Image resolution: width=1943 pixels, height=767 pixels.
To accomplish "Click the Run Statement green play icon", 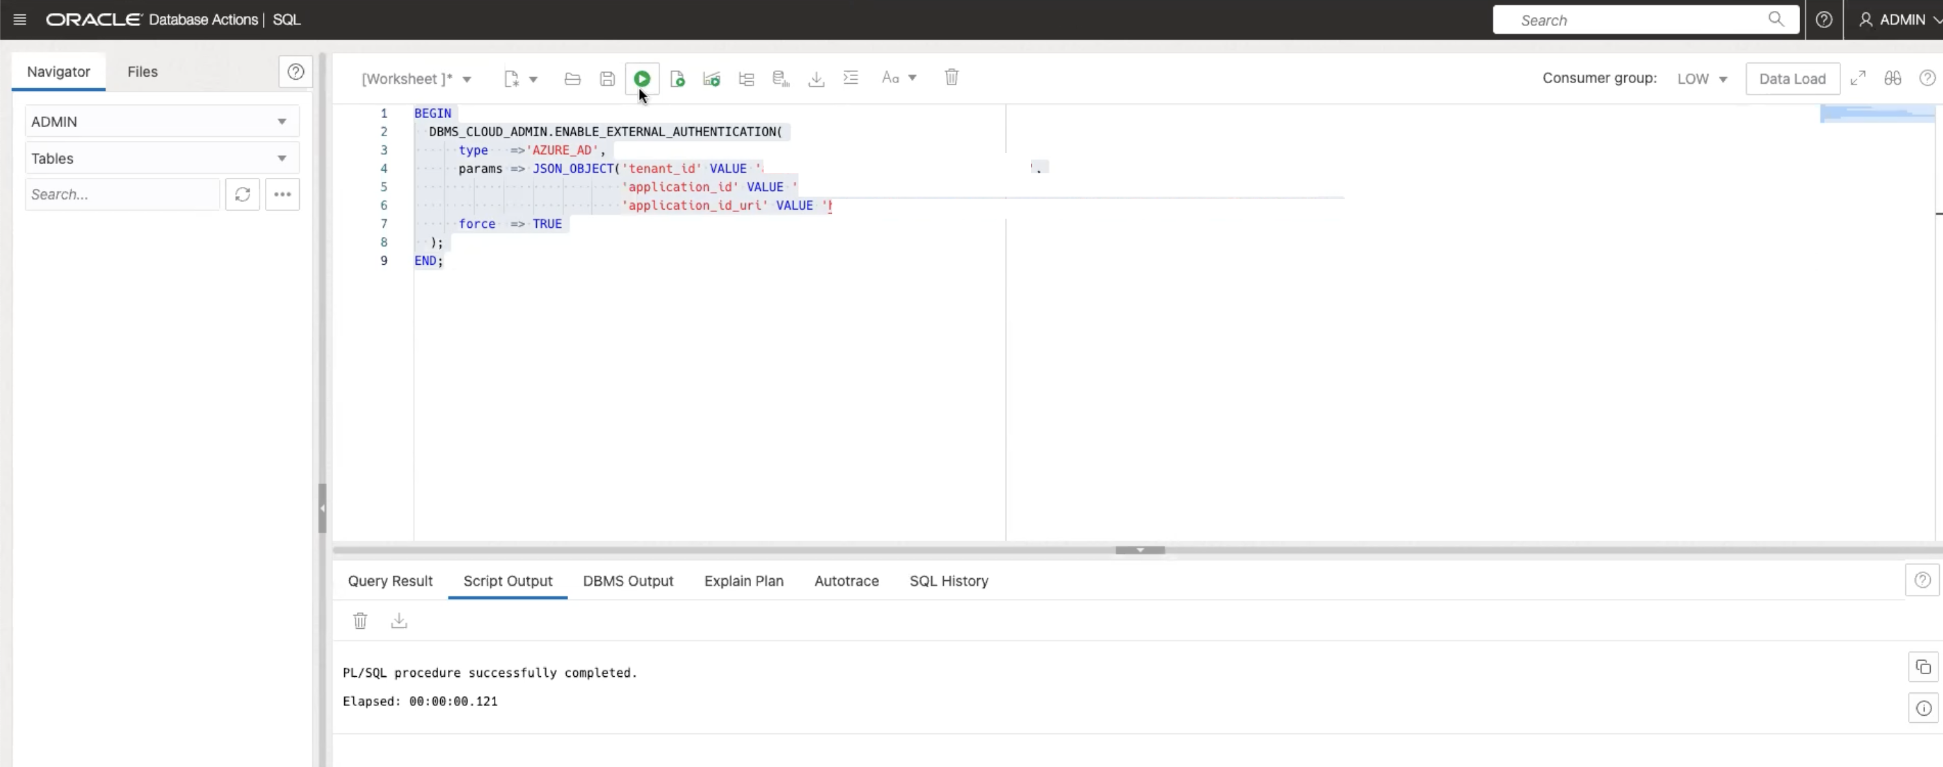I will (642, 79).
